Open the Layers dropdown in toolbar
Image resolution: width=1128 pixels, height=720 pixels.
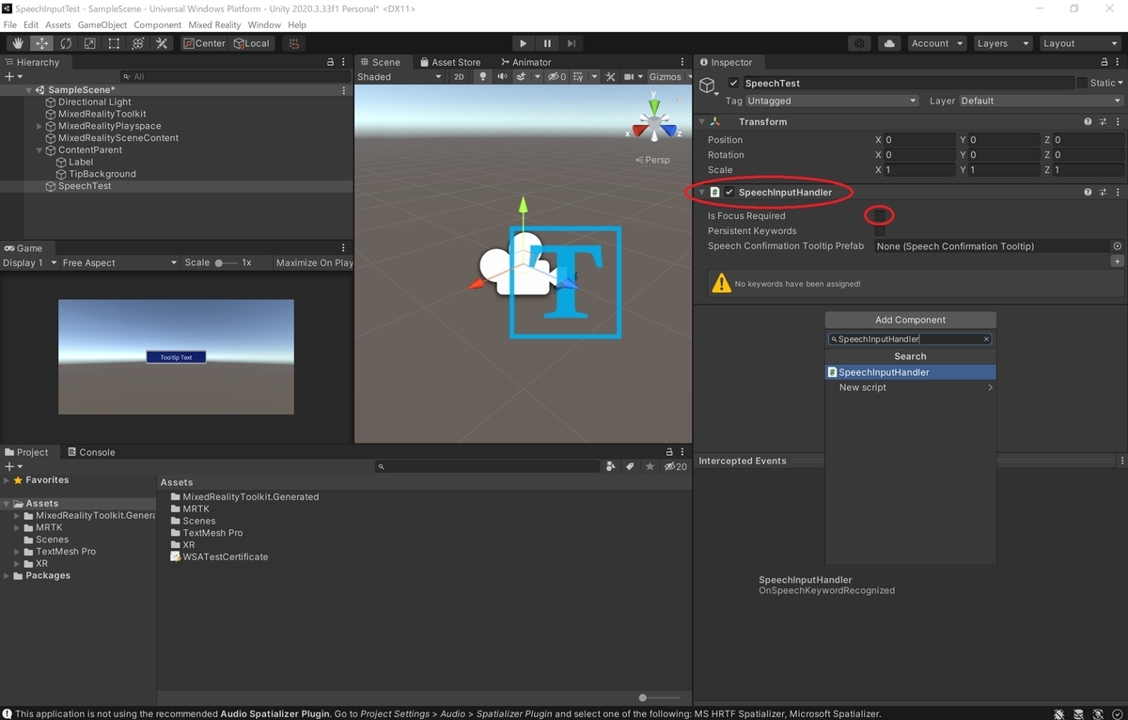coord(1002,43)
